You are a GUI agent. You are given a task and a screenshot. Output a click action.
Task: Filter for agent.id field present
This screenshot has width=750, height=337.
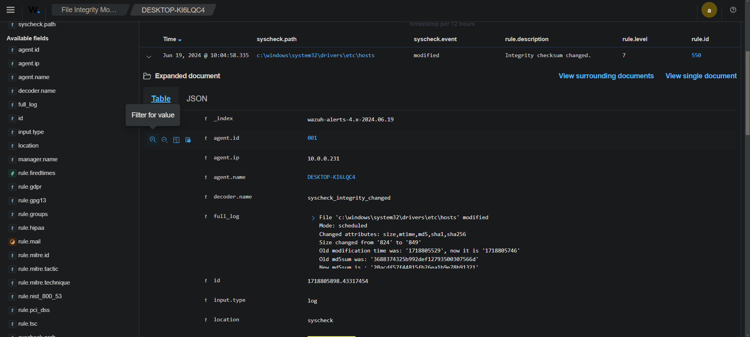[x=188, y=140]
